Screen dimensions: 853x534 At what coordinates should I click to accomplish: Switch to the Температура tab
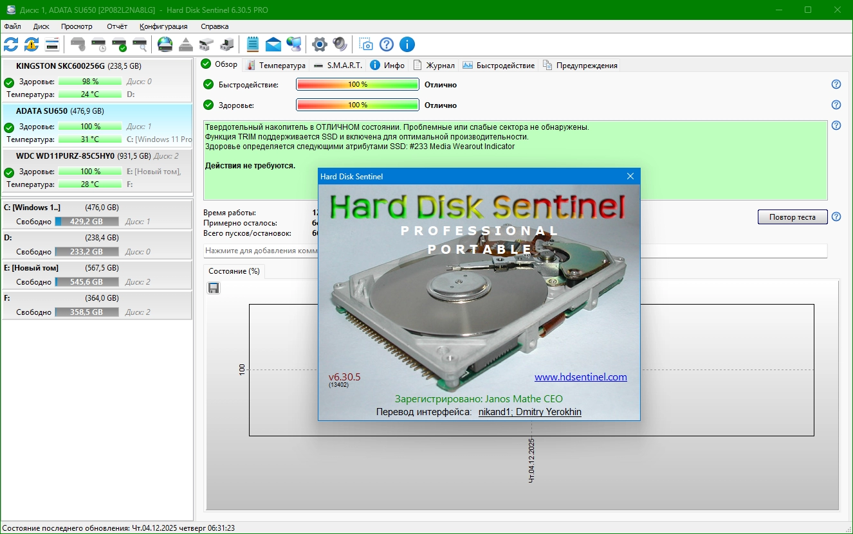276,65
